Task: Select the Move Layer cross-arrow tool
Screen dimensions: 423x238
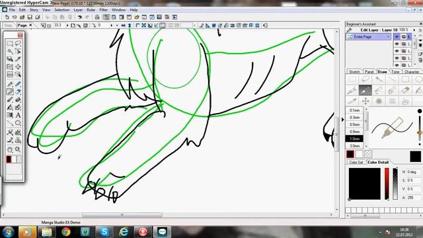Action: pos(18,67)
